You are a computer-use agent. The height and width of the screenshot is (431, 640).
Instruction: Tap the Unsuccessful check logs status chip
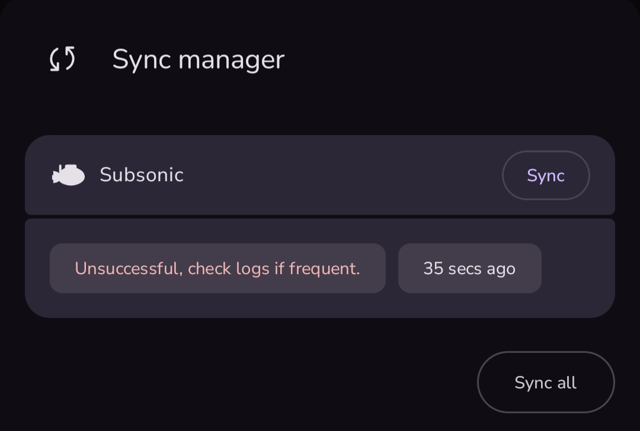coord(217,268)
